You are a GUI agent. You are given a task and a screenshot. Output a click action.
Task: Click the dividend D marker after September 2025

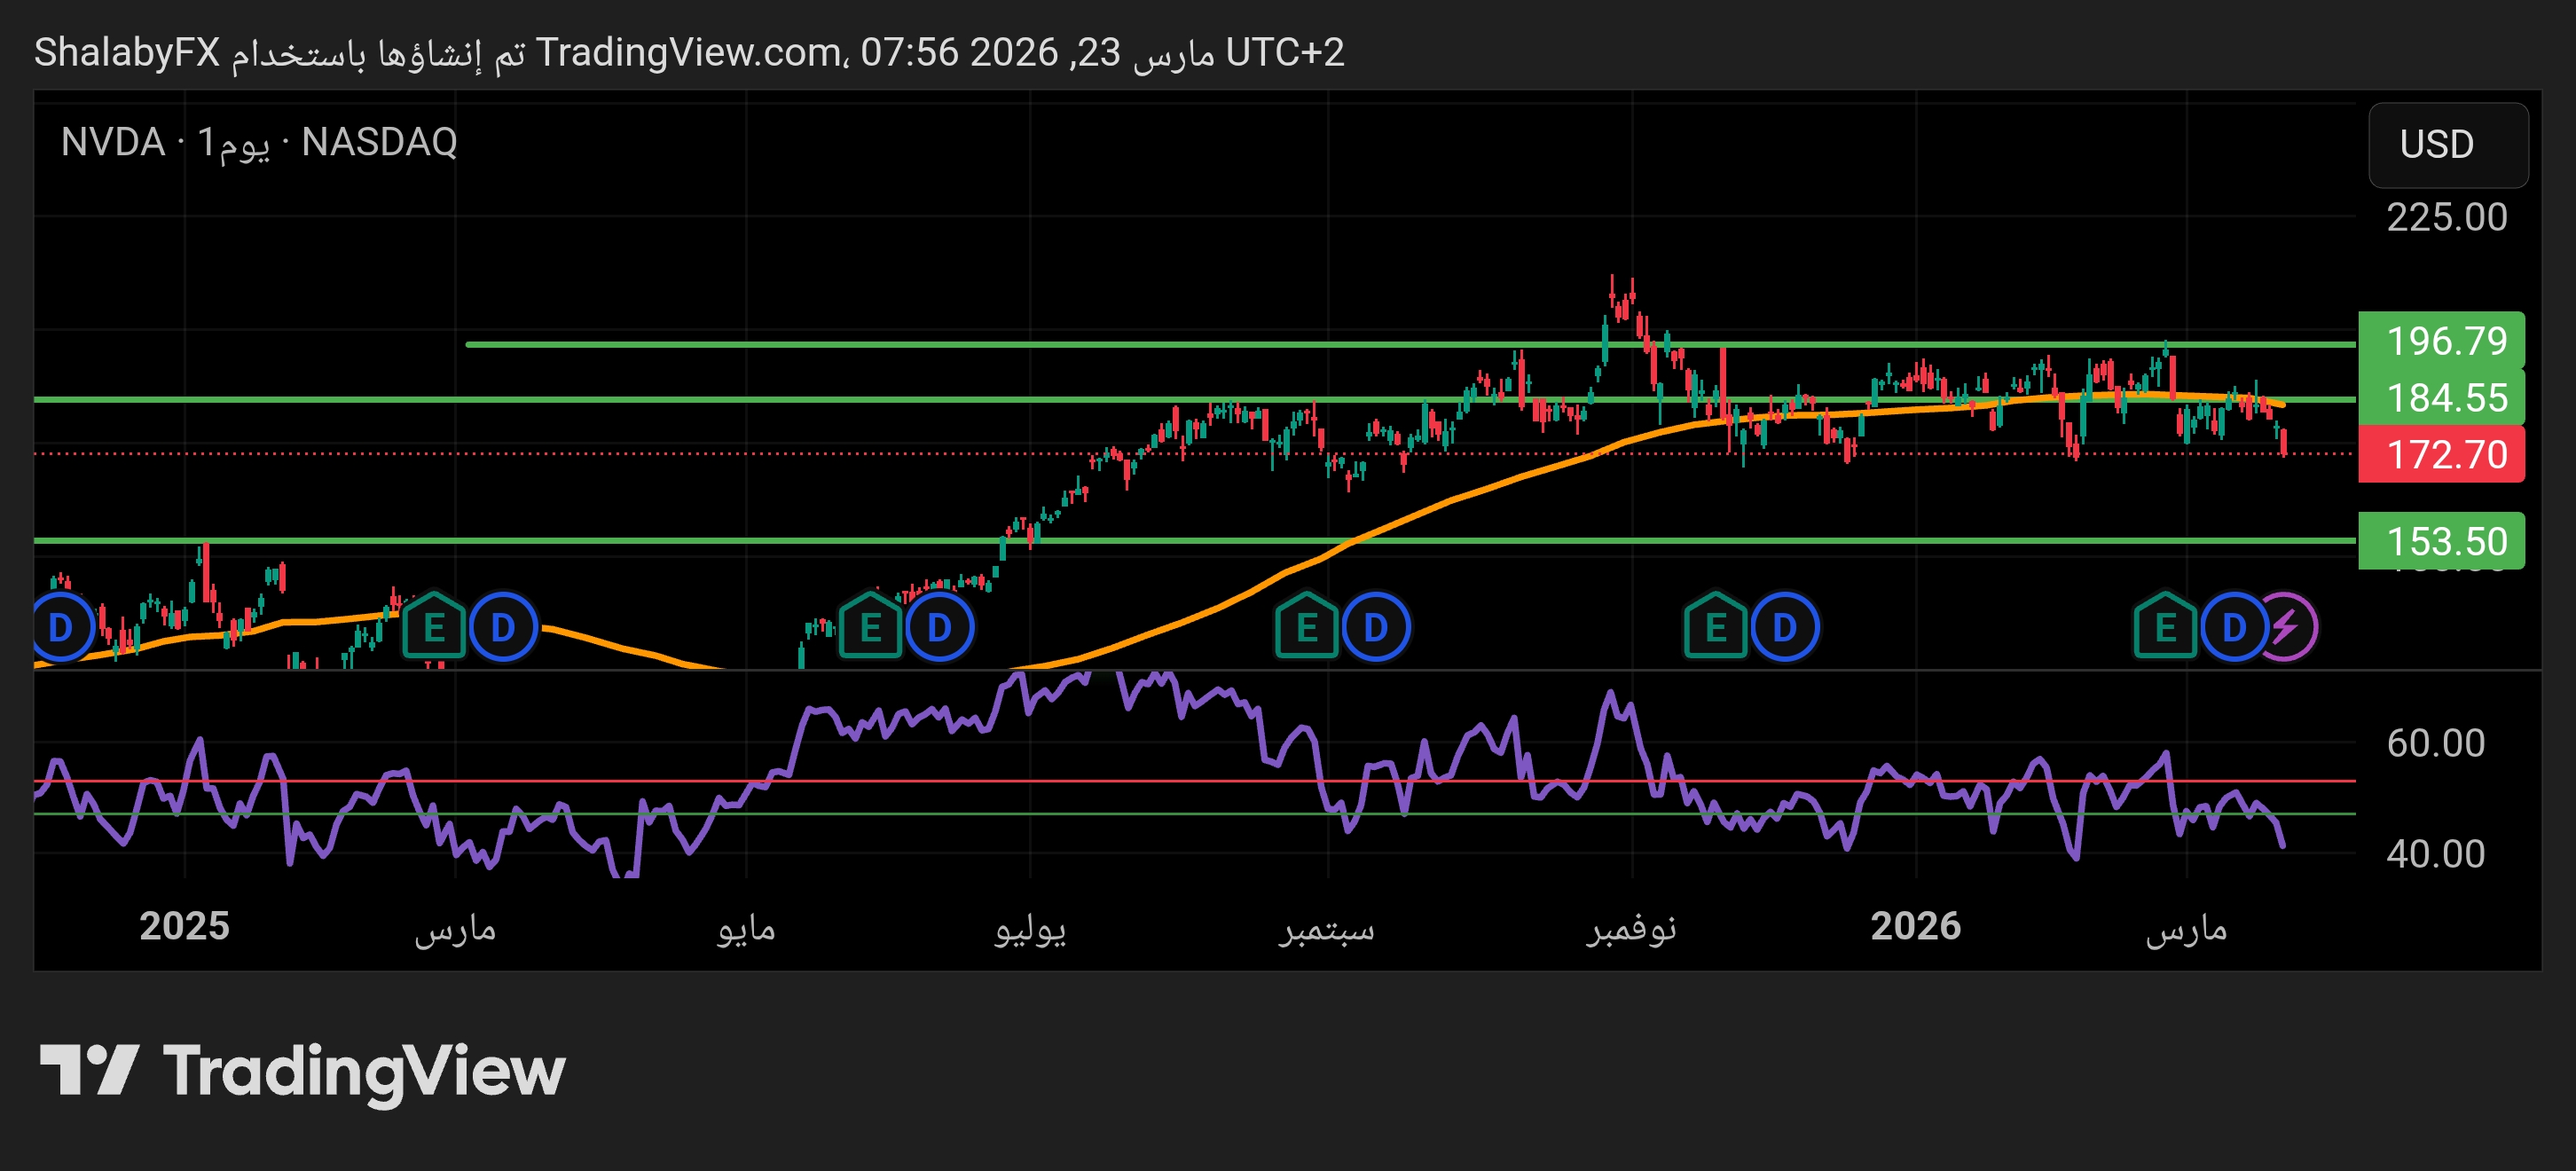(x=1375, y=628)
